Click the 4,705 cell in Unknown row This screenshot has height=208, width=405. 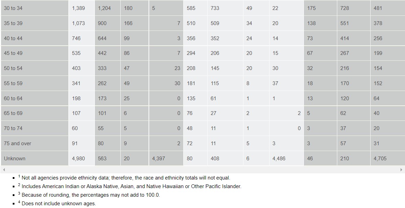tap(388, 158)
